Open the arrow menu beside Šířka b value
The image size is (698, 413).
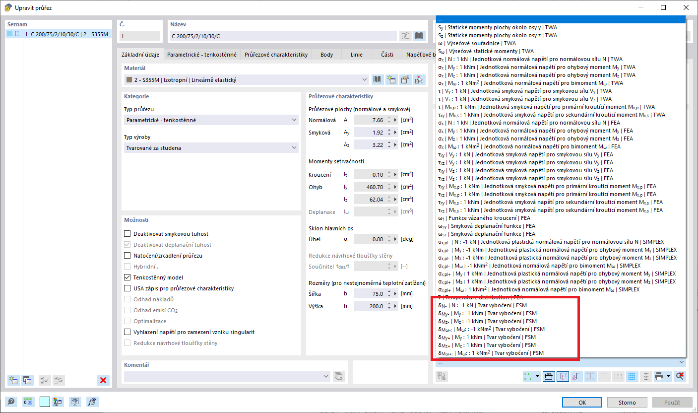[x=395, y=294]
